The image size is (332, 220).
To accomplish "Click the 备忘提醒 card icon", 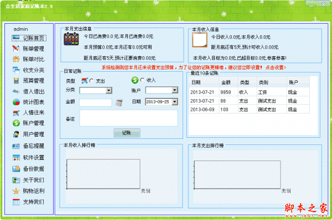I will 16,146.
